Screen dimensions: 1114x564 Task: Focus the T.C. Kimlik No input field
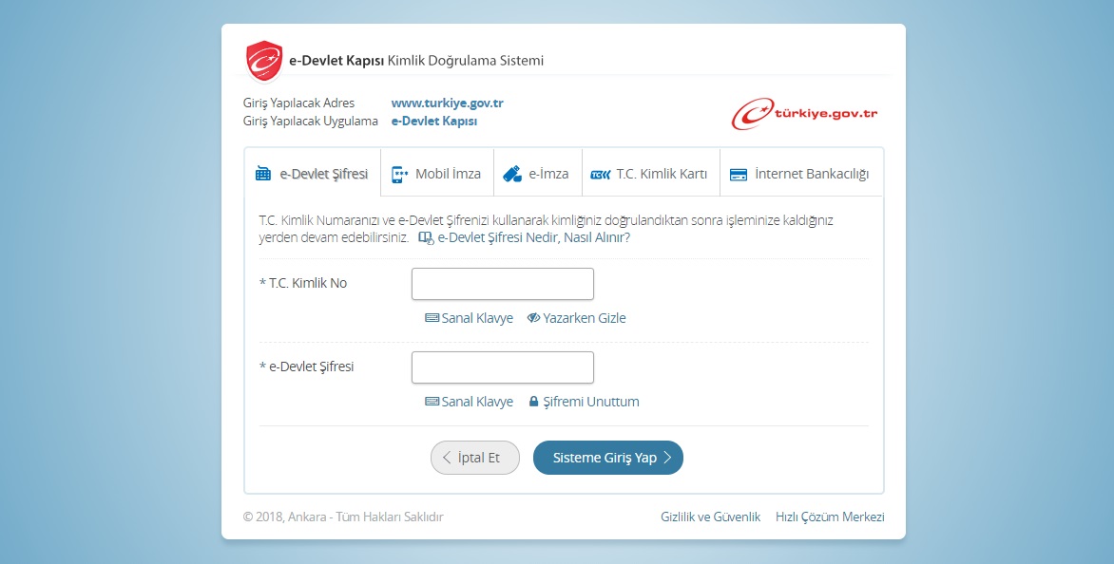[x=502, y=284]
